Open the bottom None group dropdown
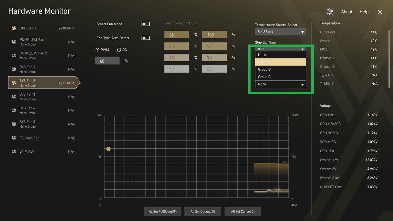393x221 pixels. coord(280,84)
